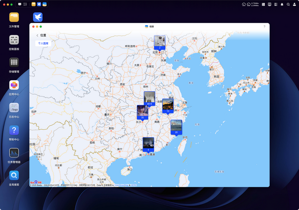
Task: Click the OpenStreetMap attribution link
Action: (121, 185)
